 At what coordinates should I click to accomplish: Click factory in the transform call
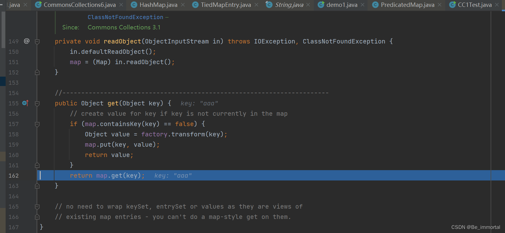[154, 134]
